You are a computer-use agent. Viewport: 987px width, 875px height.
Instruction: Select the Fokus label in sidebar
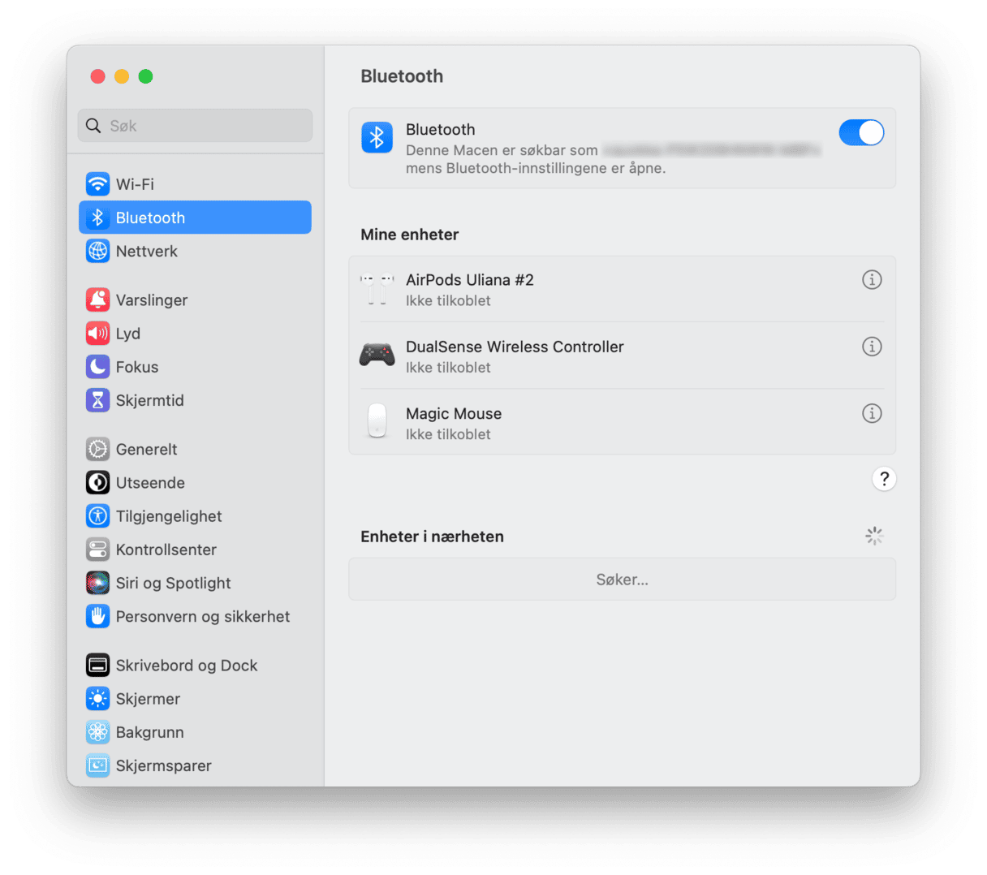tap(137, 367)
